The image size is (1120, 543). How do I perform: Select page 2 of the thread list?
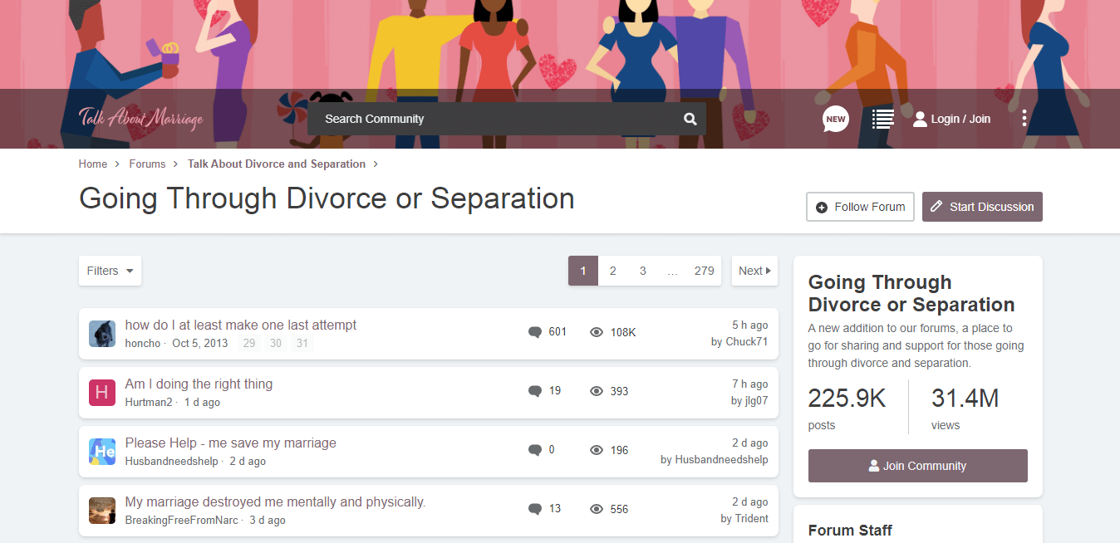(x=612, y=270)
